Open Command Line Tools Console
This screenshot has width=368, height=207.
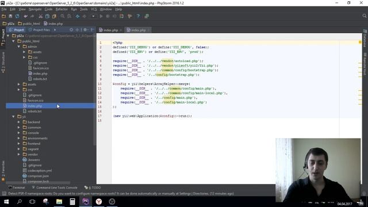(x=55, y=187)
